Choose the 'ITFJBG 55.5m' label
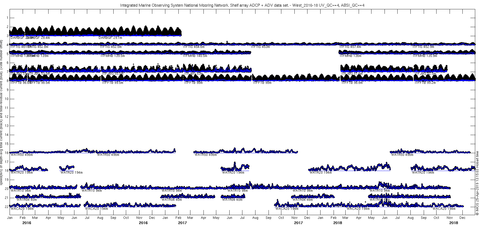The height and width of the screenshot is (226, 480). (x=113, y=74)
